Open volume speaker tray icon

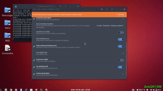[x=154, y=90]
